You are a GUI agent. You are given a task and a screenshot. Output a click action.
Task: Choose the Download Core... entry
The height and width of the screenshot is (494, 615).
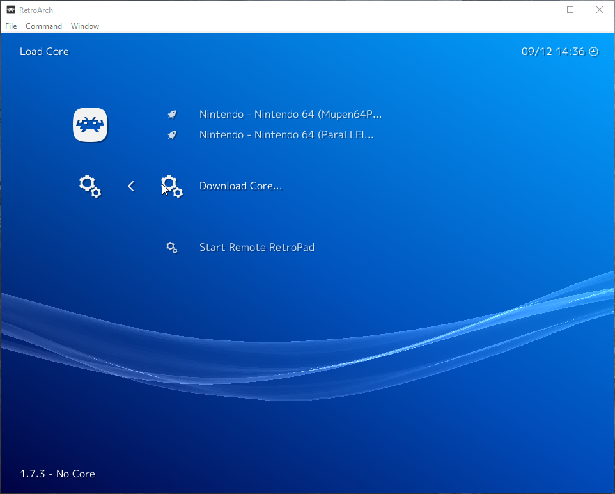[240, 186]
